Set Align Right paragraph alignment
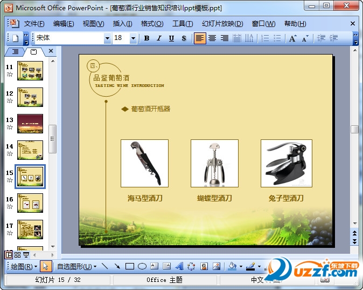The width and height of the screenshot is (363, 290). pyautogui.click(x=225, y=38)
